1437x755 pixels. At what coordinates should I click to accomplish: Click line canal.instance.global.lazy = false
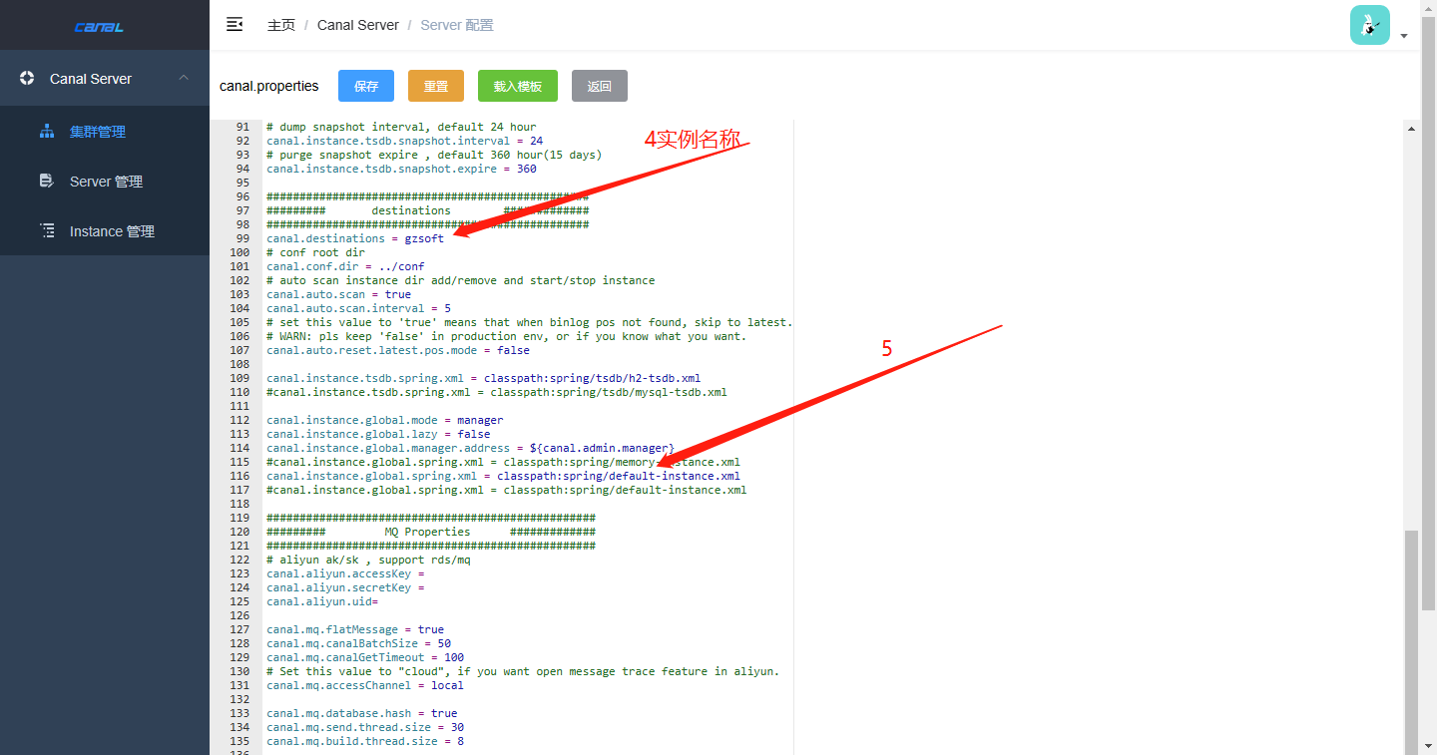coord(378,434)
